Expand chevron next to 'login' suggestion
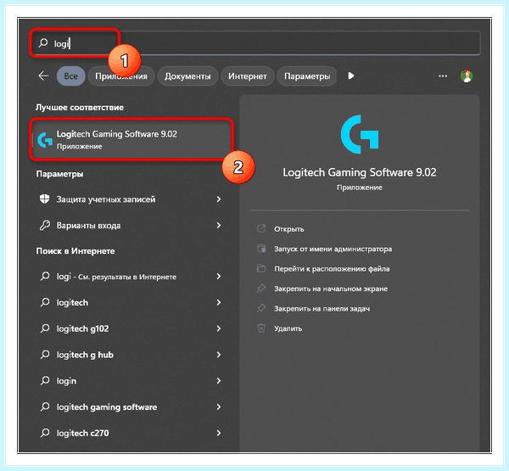Viewport: 509px width, 471px height. (219, 381)
